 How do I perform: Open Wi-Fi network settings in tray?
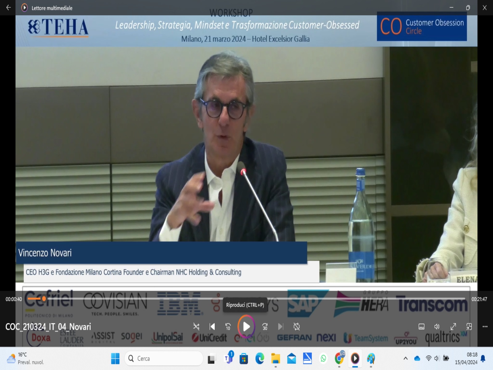tap(428, 358)
